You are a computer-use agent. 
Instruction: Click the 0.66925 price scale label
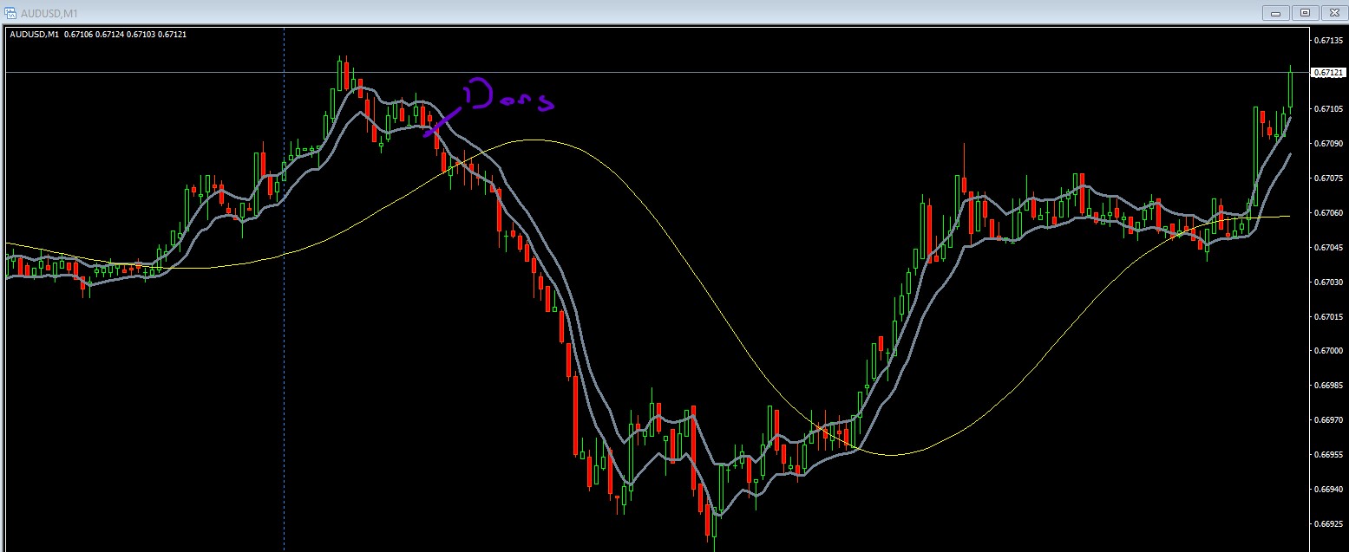[x=1327, y=523]
